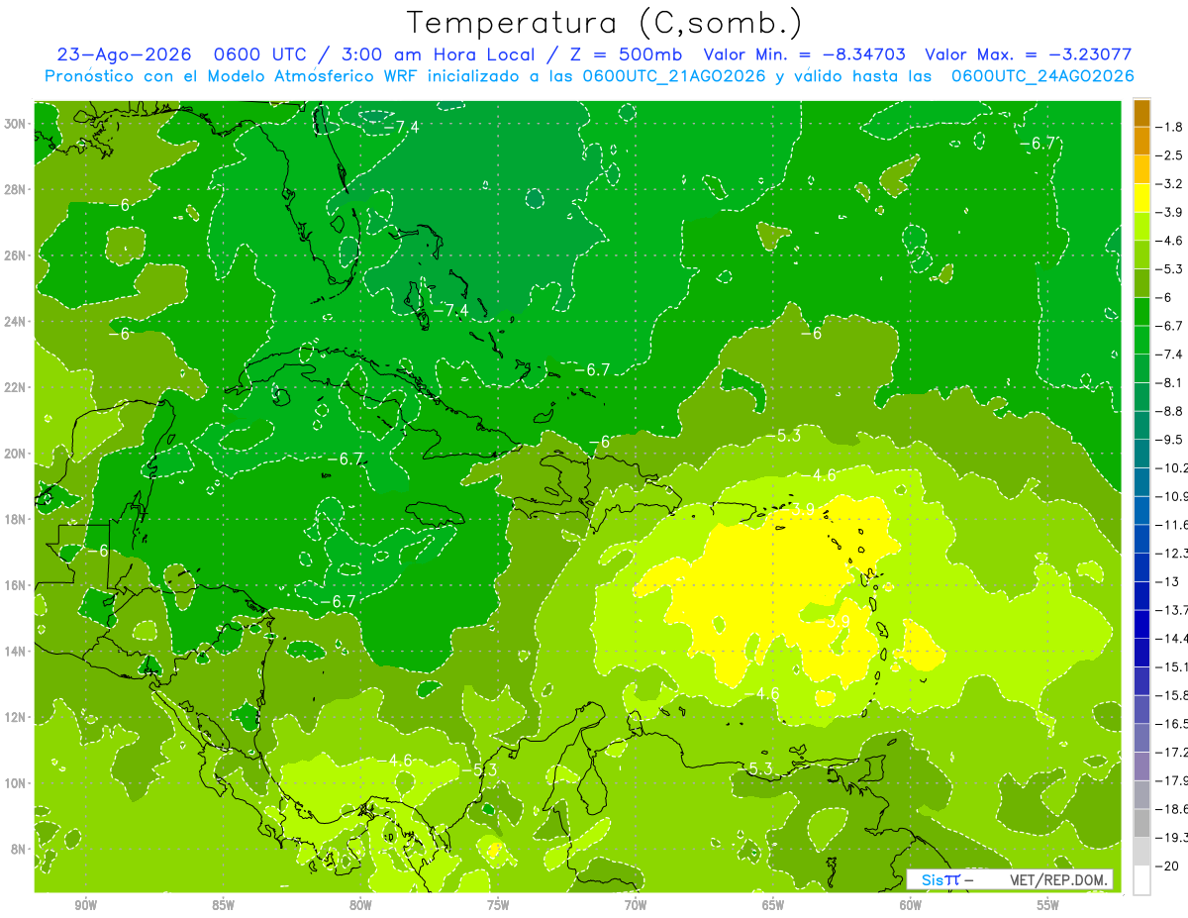The height and width of the screenshot is (918, 1188).
Task: Click the latitude label "20N"
Action: point(15,454)
